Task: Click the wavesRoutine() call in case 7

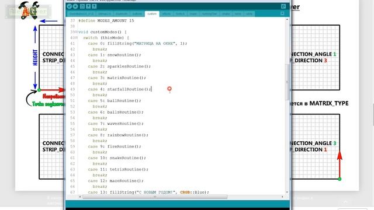Action: coord(125,124)
